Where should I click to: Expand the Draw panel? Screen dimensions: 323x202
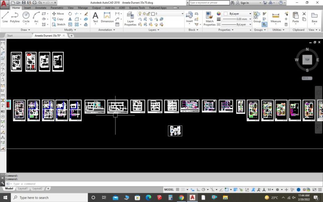[x=25, y=29]
